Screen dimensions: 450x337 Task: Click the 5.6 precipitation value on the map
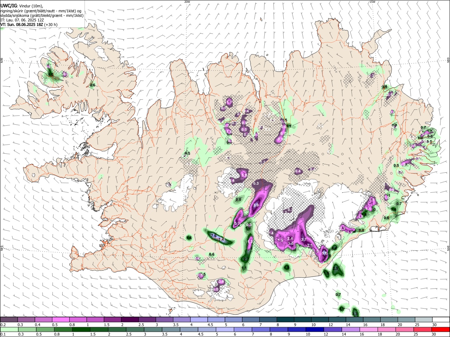pos(325,253)
